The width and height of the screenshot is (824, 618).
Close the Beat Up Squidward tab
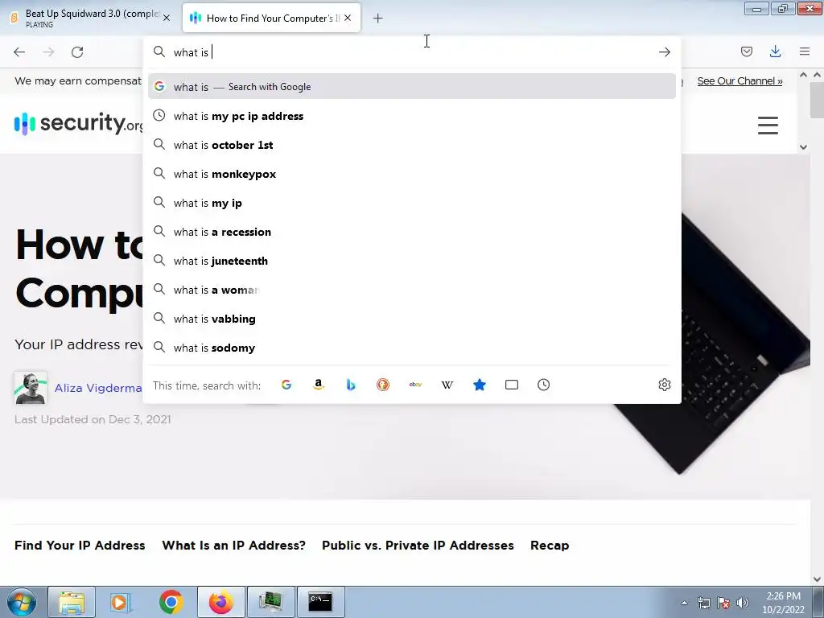[167, 18]
